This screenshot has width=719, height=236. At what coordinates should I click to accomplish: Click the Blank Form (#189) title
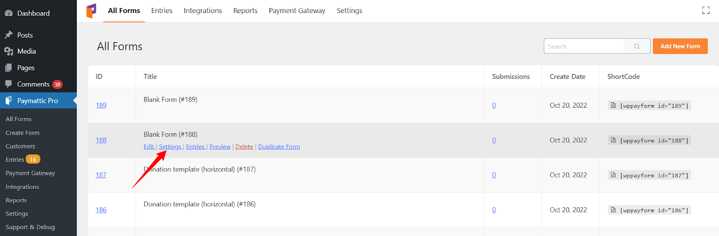pos(171,100)
